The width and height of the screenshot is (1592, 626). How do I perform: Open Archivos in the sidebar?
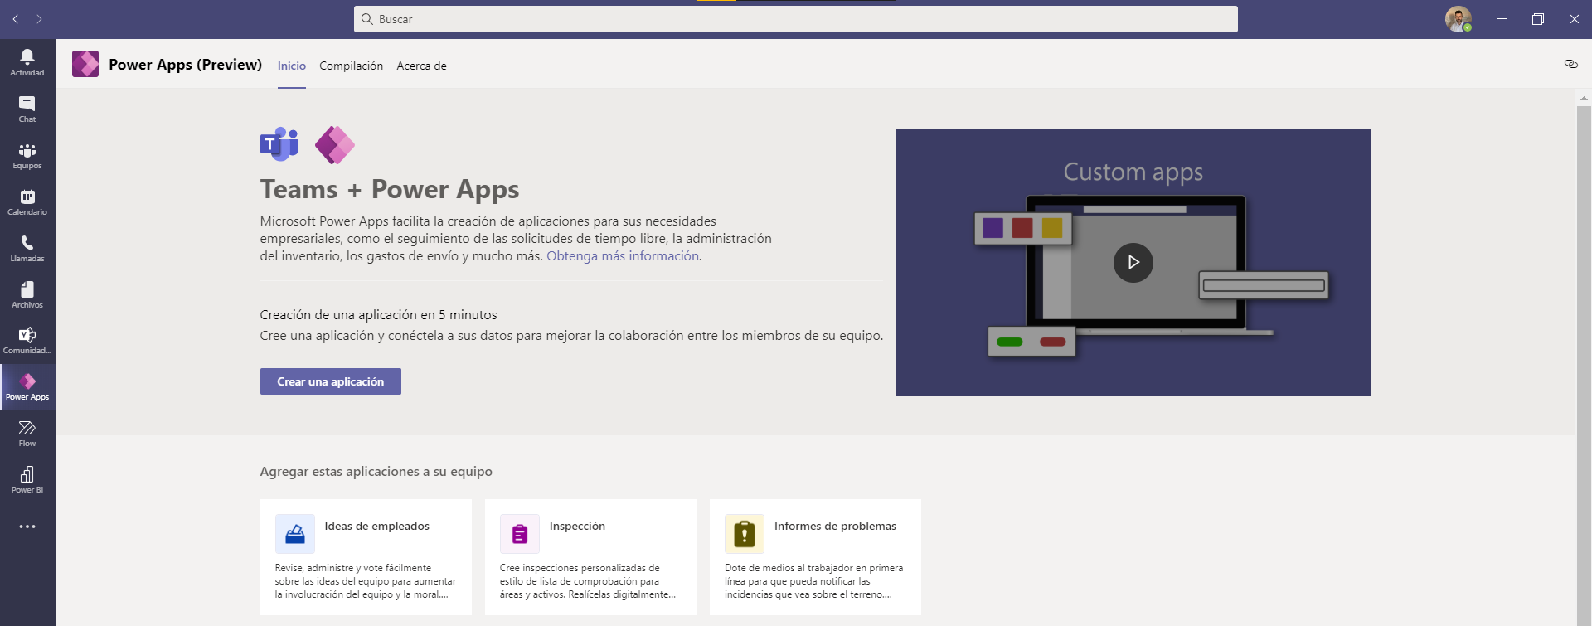[x=27, y=294]
